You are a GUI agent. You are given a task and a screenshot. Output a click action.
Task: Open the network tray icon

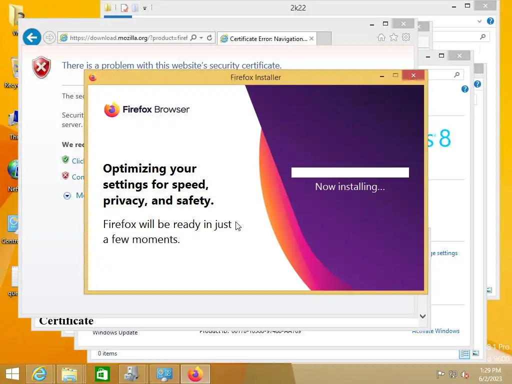[453, 374]
